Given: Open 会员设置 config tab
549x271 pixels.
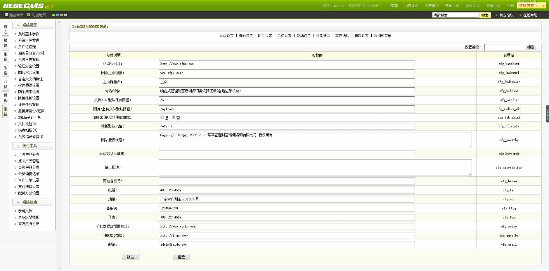Looking at the screenshot, I should pos(284,36).
